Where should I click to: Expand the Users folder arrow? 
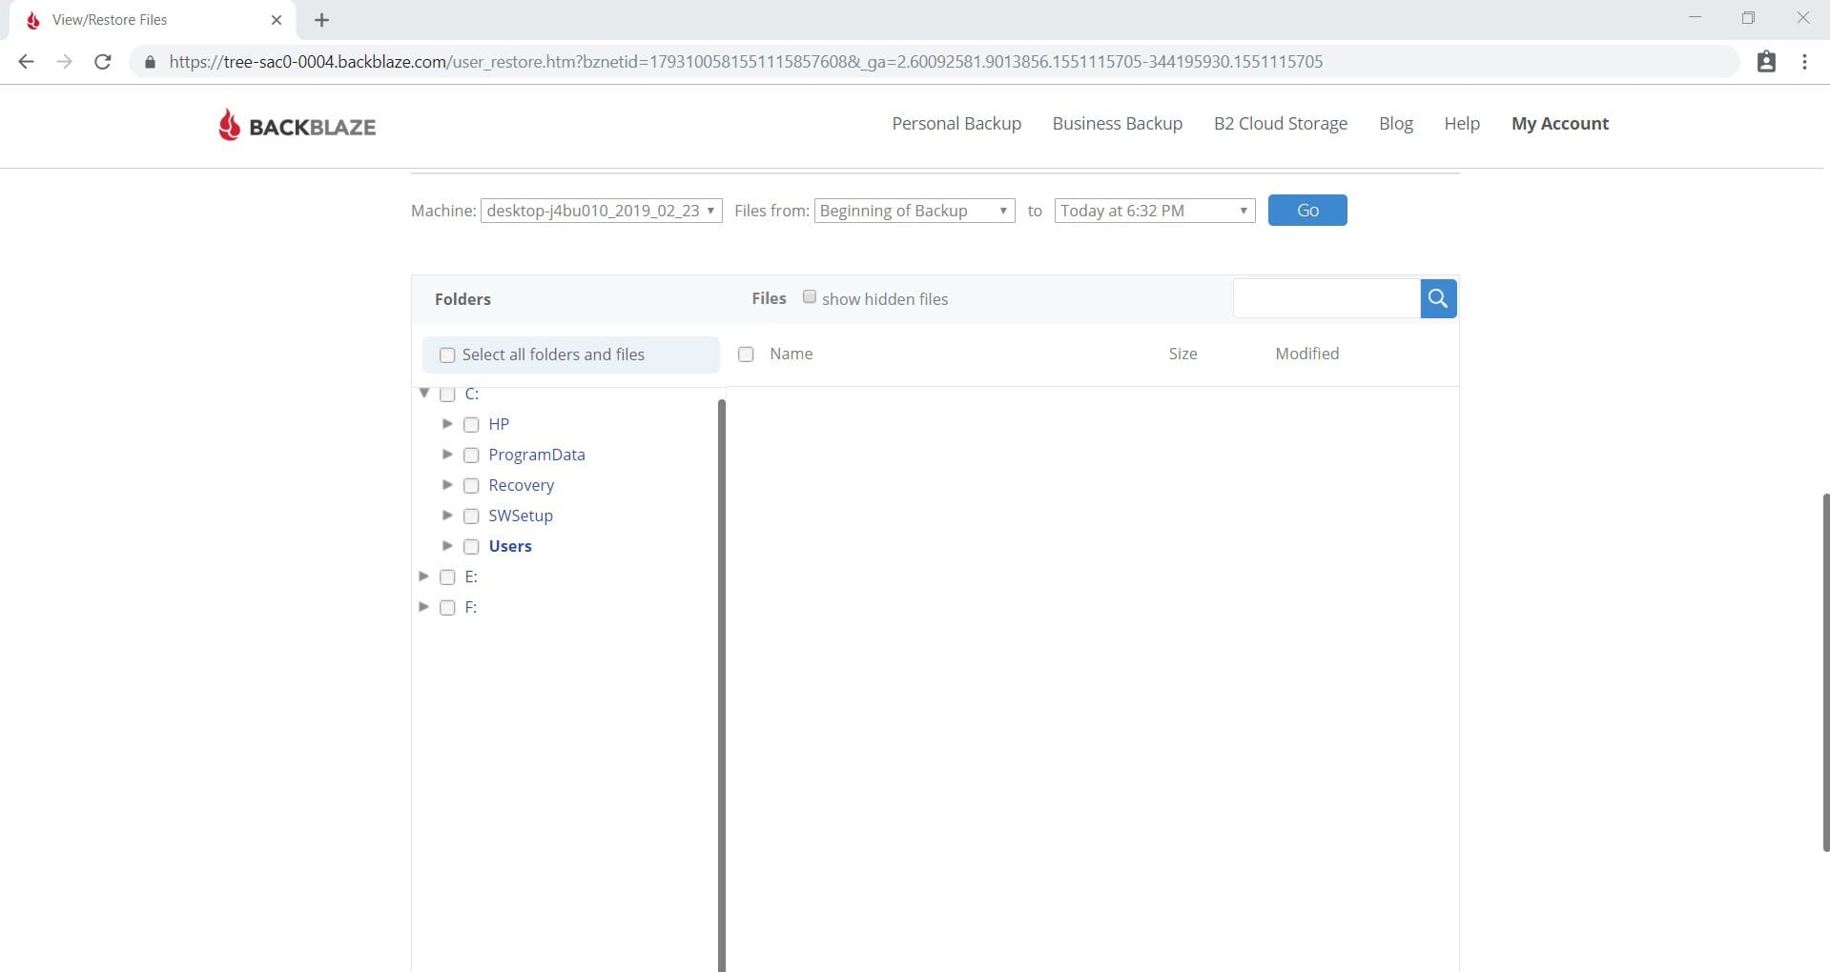(447, 545)
